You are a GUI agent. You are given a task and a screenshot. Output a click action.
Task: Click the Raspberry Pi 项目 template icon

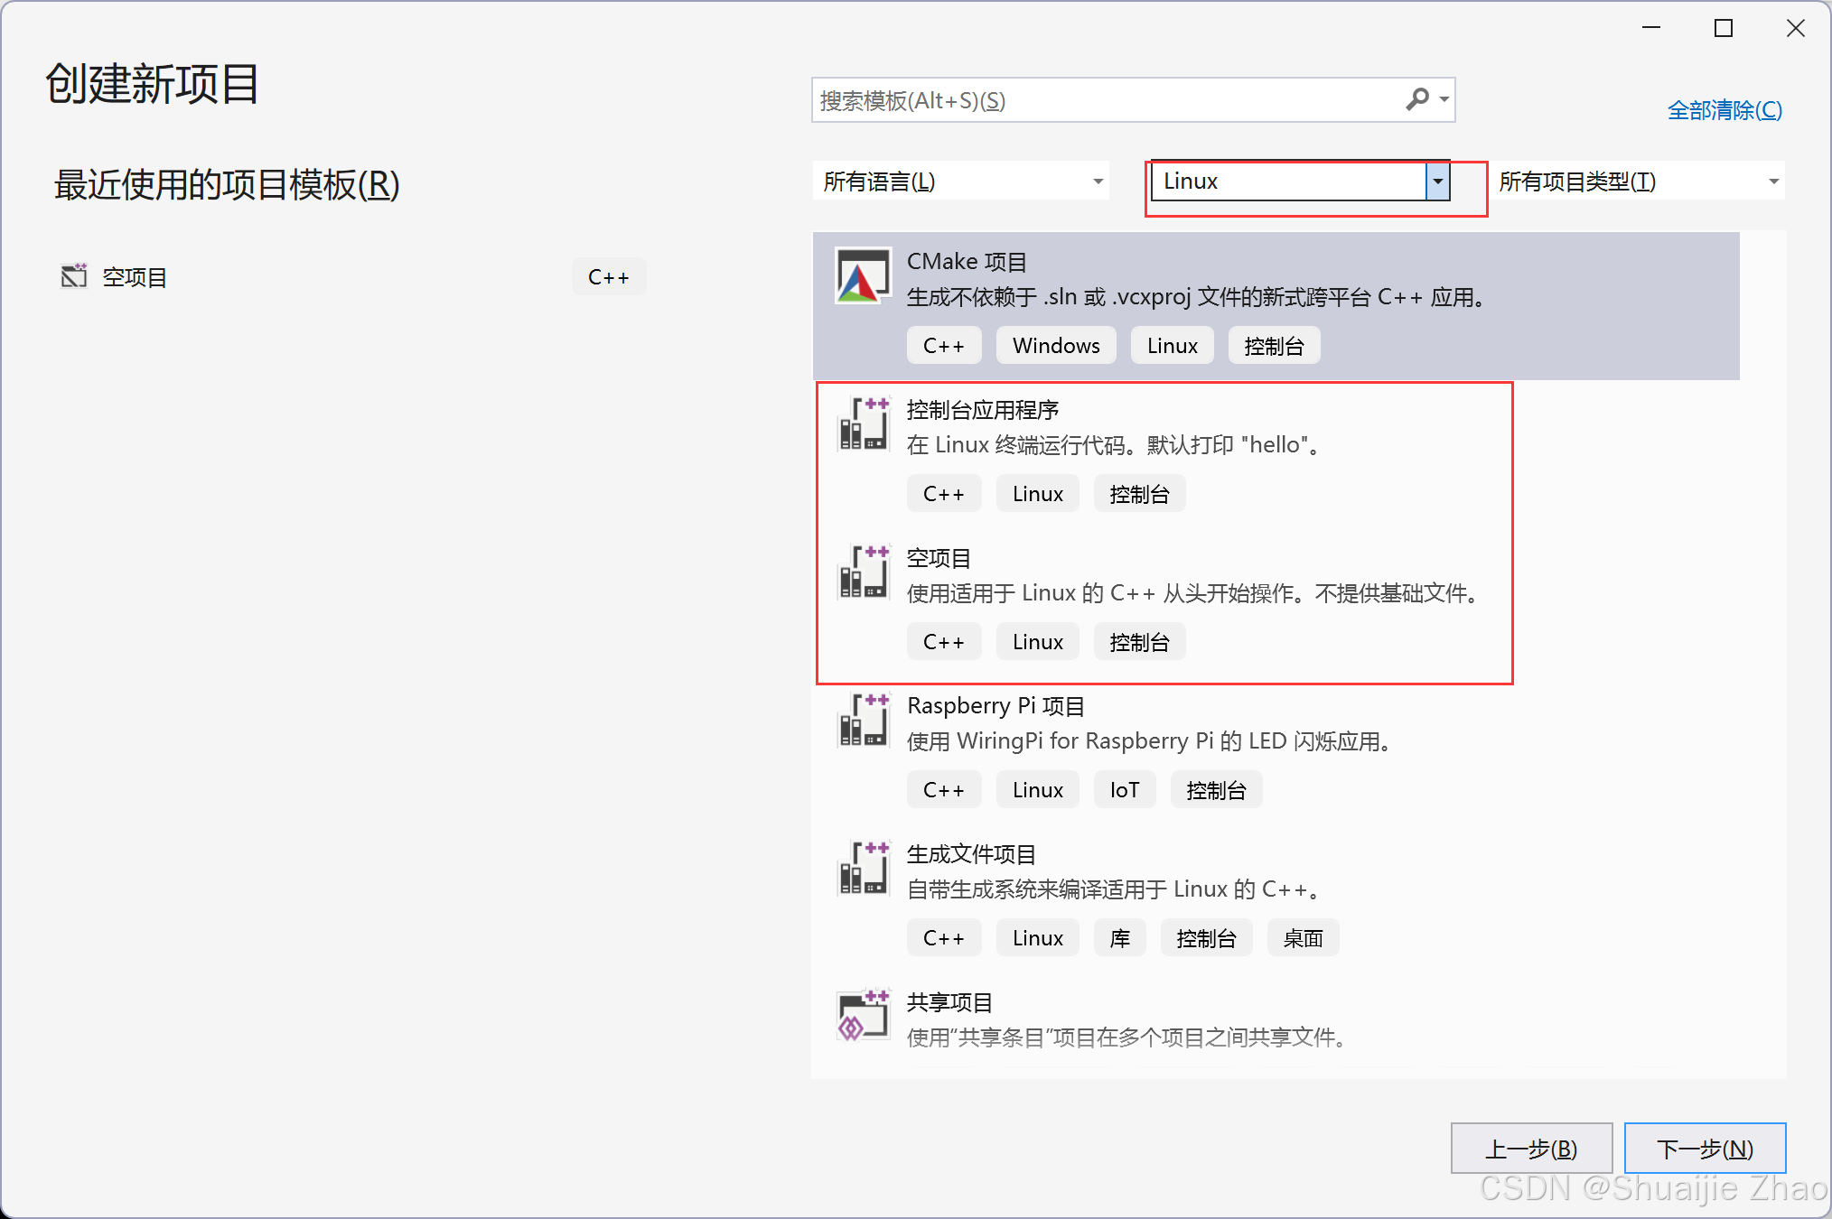click(x=862, y=720)
